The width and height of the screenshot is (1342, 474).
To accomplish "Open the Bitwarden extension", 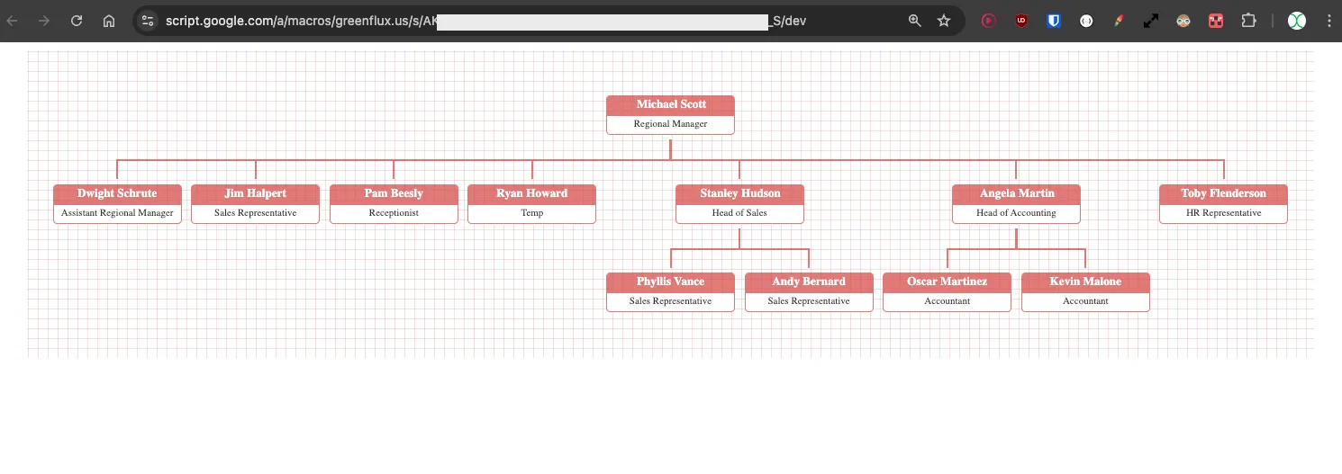I will click(1054, 21).
